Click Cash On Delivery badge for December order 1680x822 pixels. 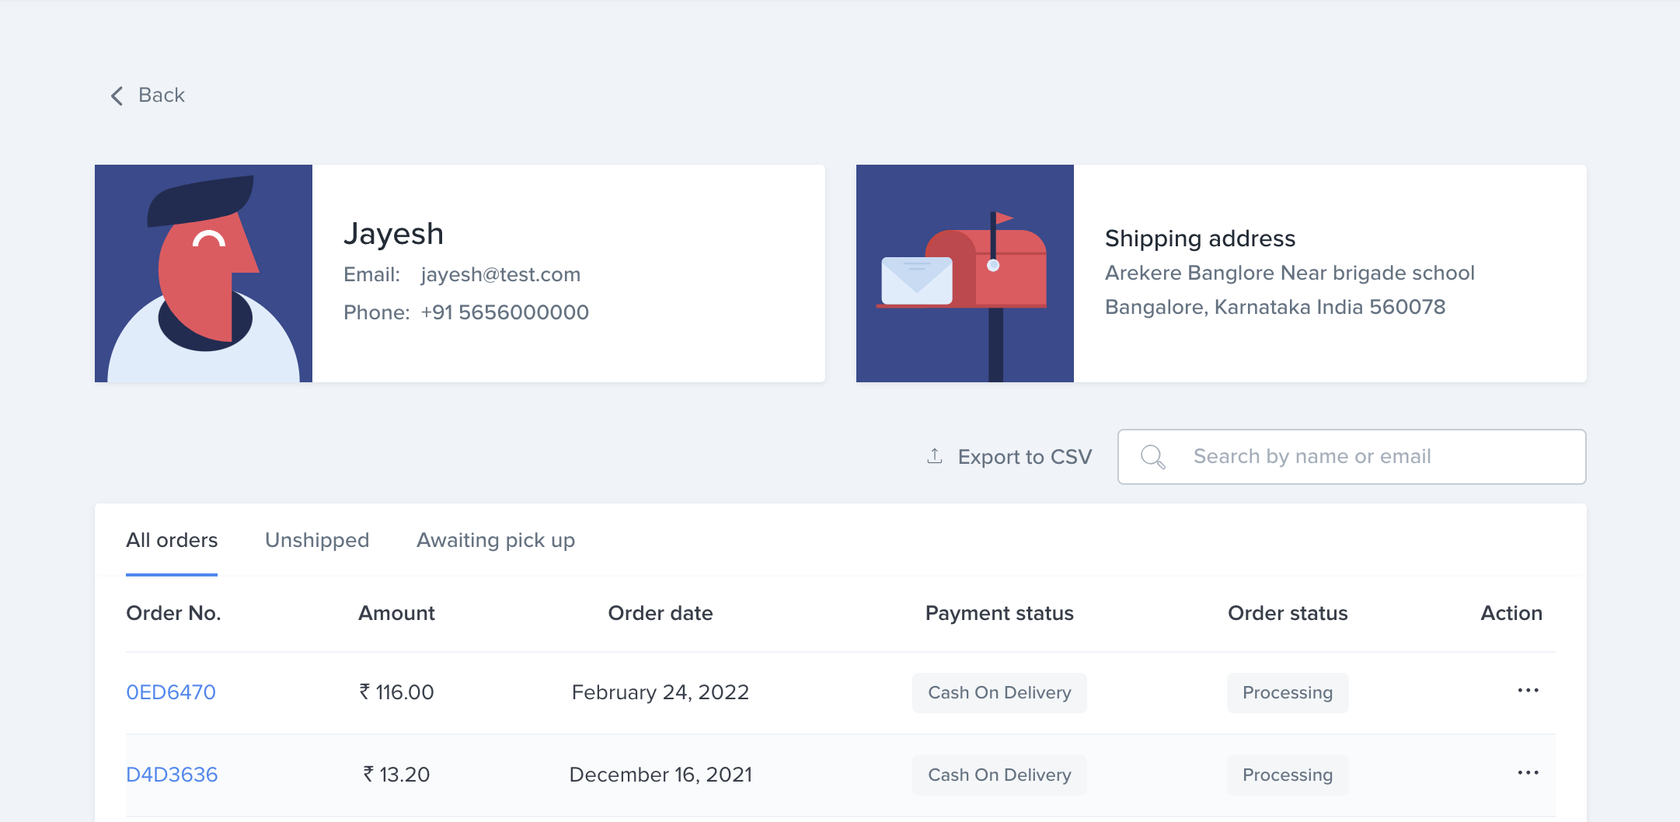[999, 775]
